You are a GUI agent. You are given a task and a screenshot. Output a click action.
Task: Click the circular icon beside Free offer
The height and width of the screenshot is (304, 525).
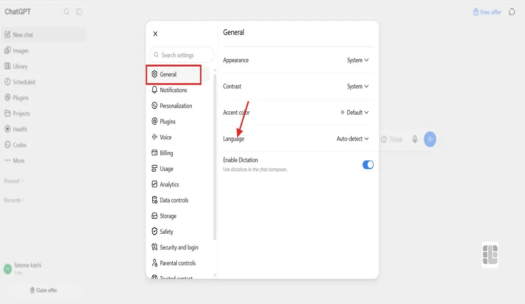pyautogui.click(x=512, y=12)
